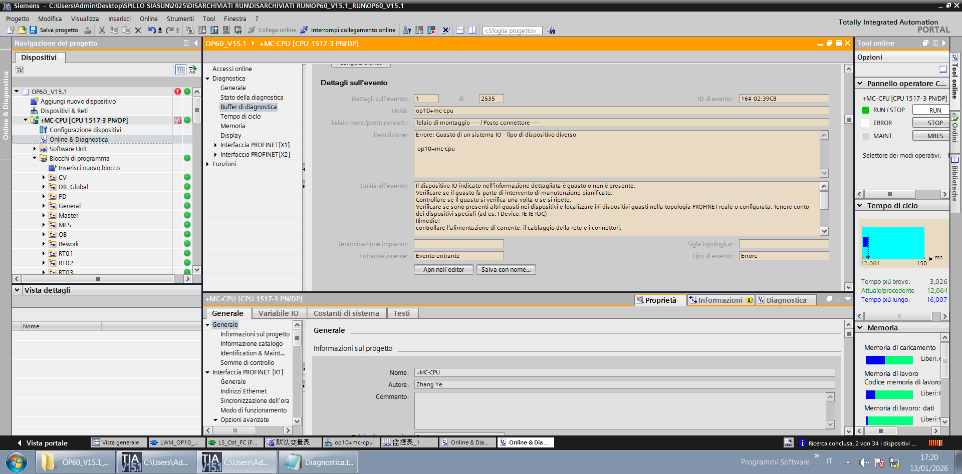Expand the Funzioni tree node
Screen dimensions: 962x474
tap(208, 164)
